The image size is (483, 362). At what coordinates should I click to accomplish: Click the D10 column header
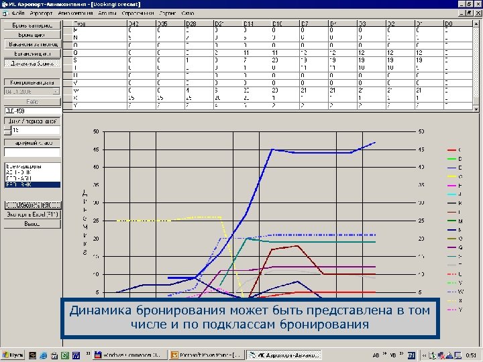click(285, 23)
